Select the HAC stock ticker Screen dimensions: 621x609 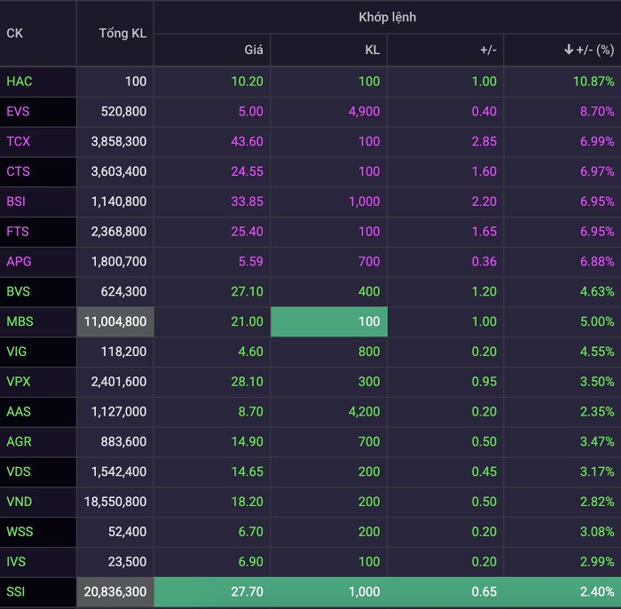(x=20, y=81)
